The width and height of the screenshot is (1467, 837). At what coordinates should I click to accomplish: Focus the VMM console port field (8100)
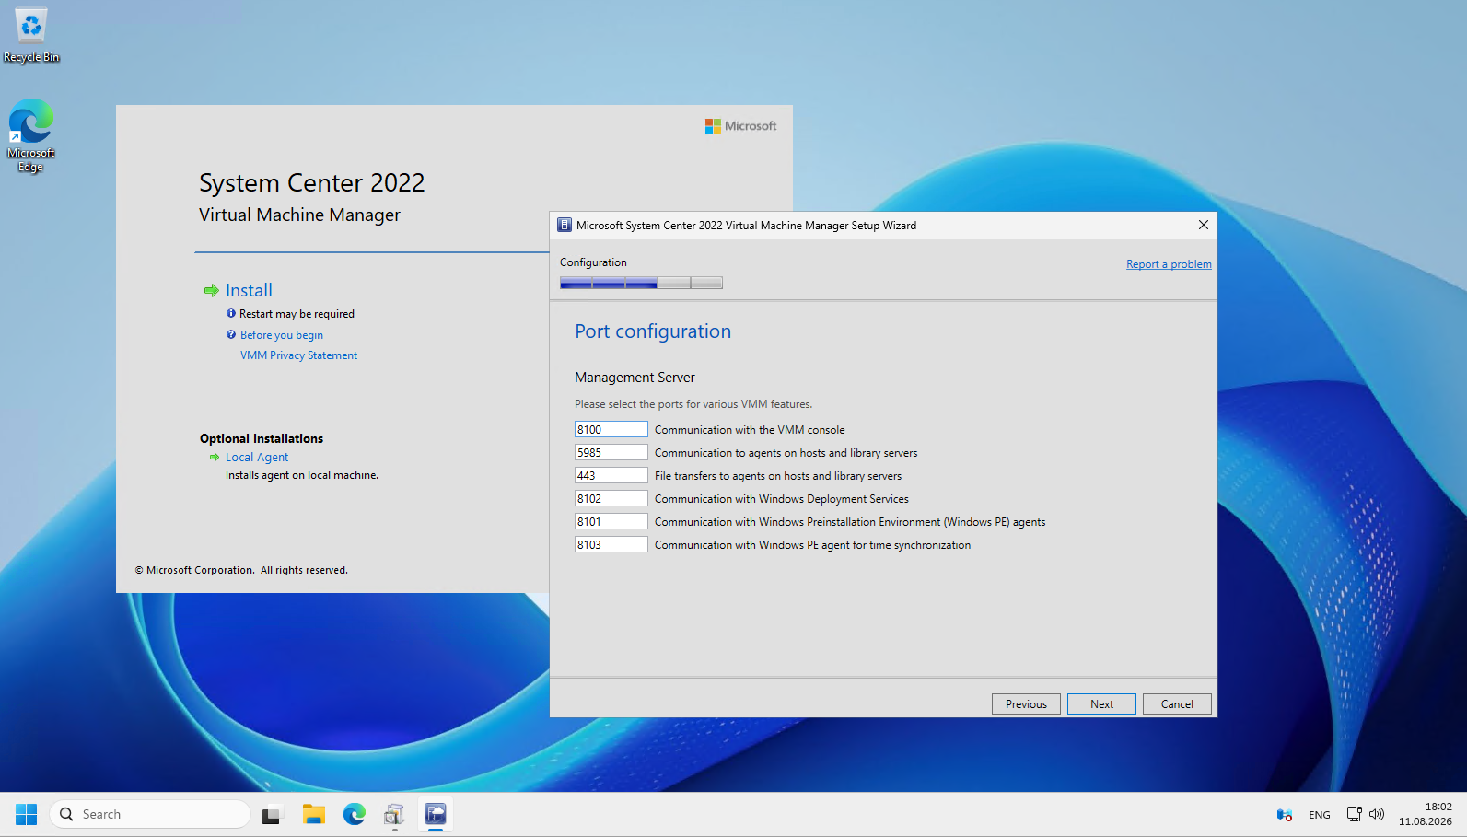(611, 429)
